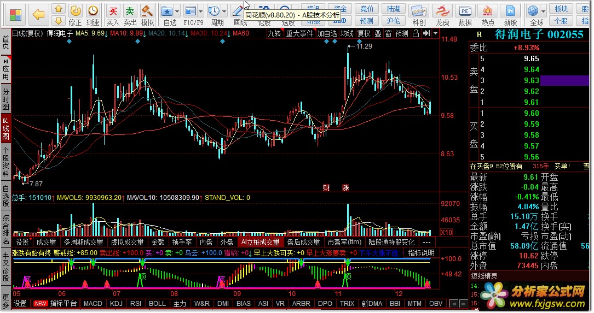594x313 pixels.
Task: Go back with the left arrow icon
Action: click(x=38, y=14)
